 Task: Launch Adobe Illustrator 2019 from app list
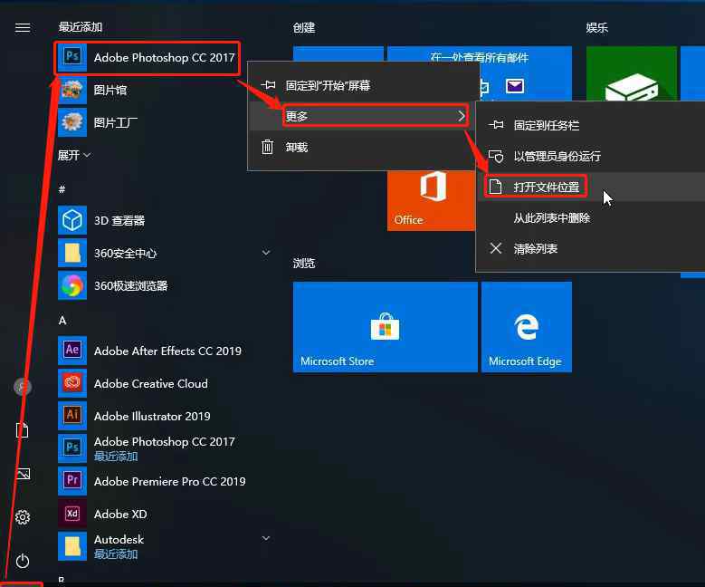pyautogui.click(x=151, y=416)
